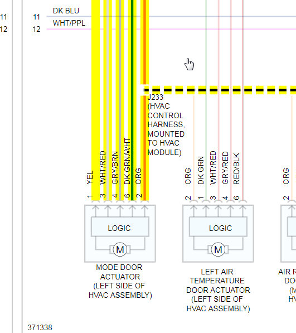Click motor symbol in Left Air Temperature actuator
This screenshot has height=333, width=296.
[x=218, y=249]
